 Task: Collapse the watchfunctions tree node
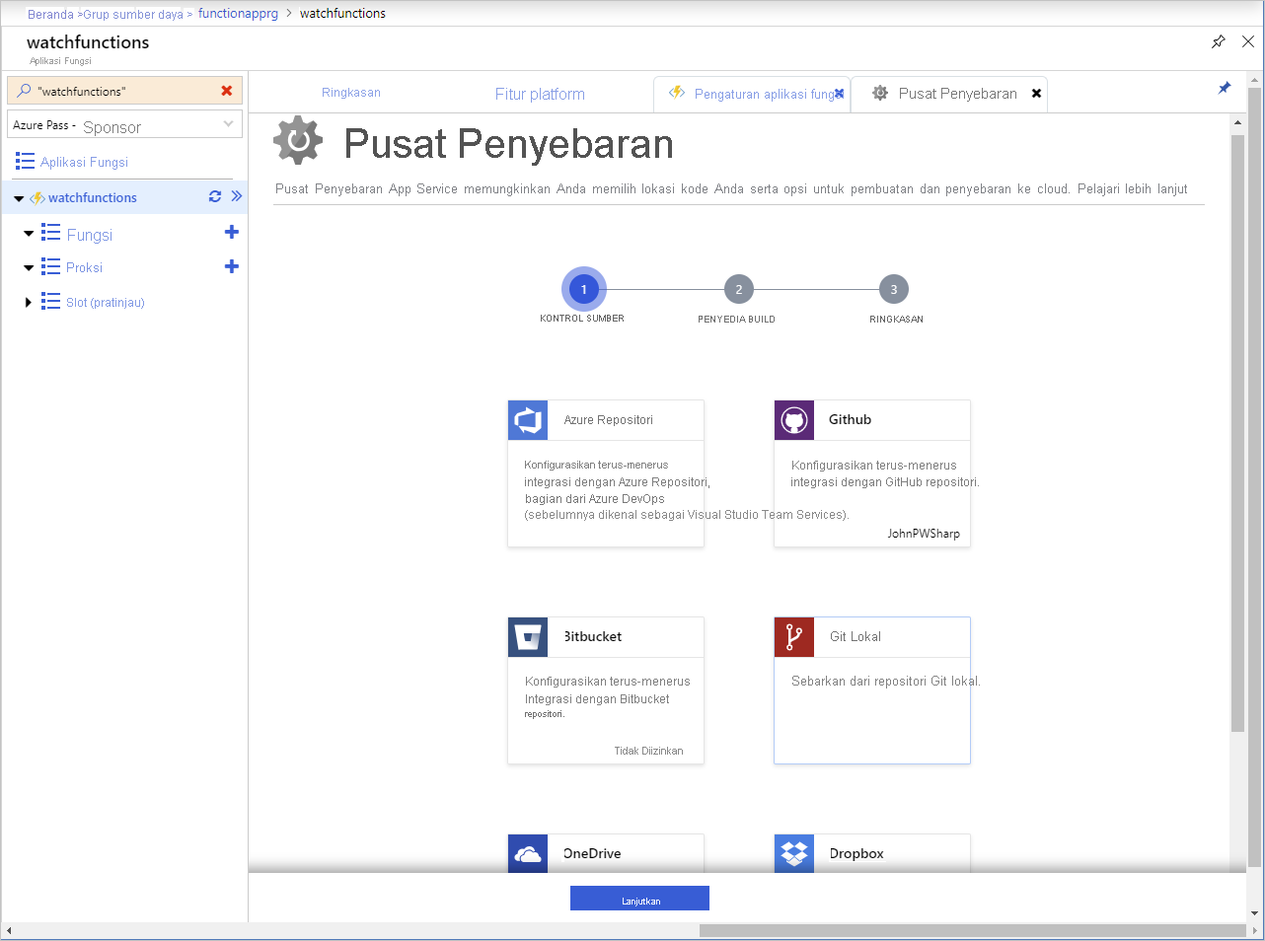tap(19, 198)
